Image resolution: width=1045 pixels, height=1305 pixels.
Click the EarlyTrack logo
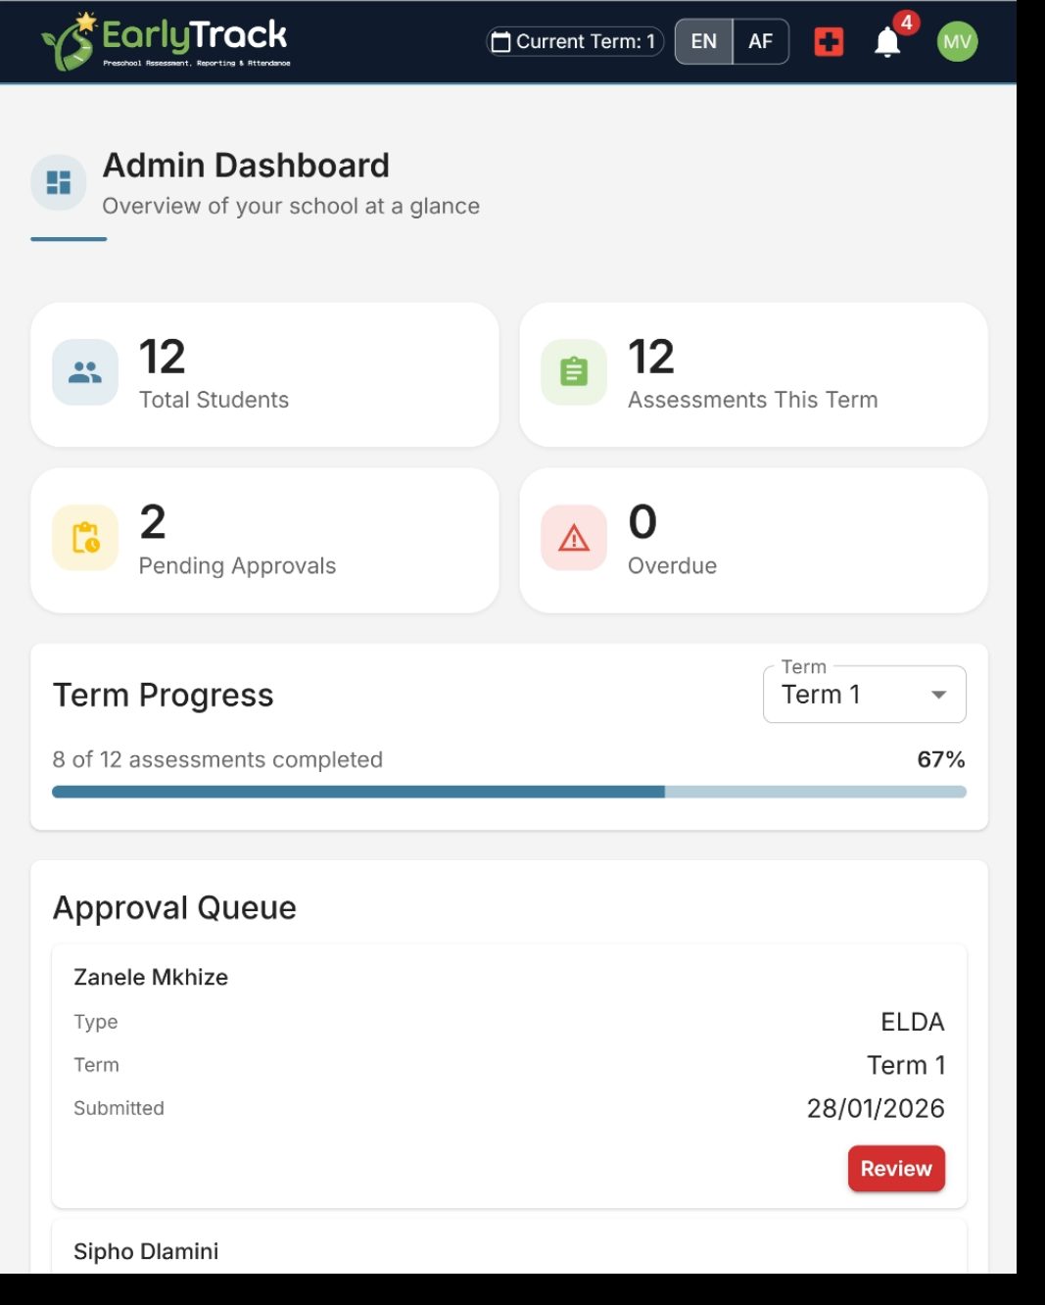[166, 41]
